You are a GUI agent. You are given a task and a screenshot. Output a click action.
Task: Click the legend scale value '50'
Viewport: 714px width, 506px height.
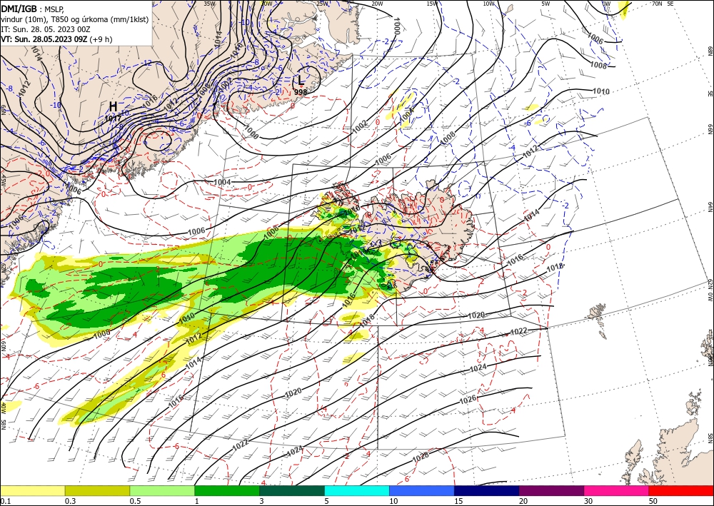[653, 501]
